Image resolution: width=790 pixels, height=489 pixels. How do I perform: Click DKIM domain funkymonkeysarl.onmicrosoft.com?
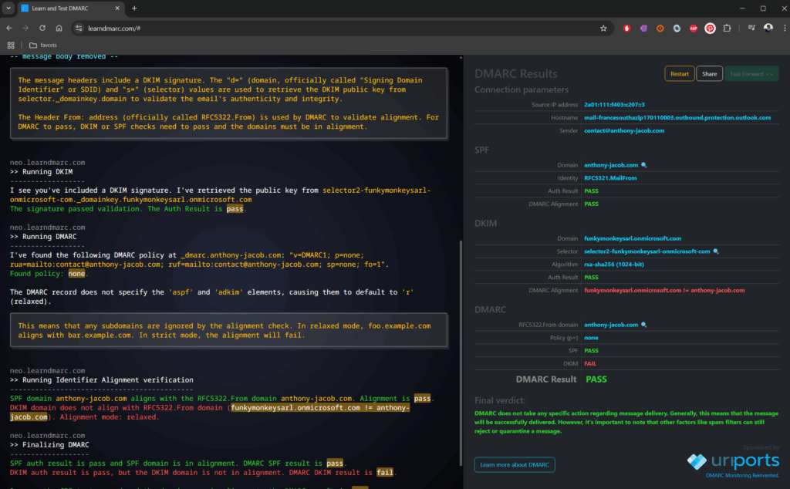tap(633, 238)
